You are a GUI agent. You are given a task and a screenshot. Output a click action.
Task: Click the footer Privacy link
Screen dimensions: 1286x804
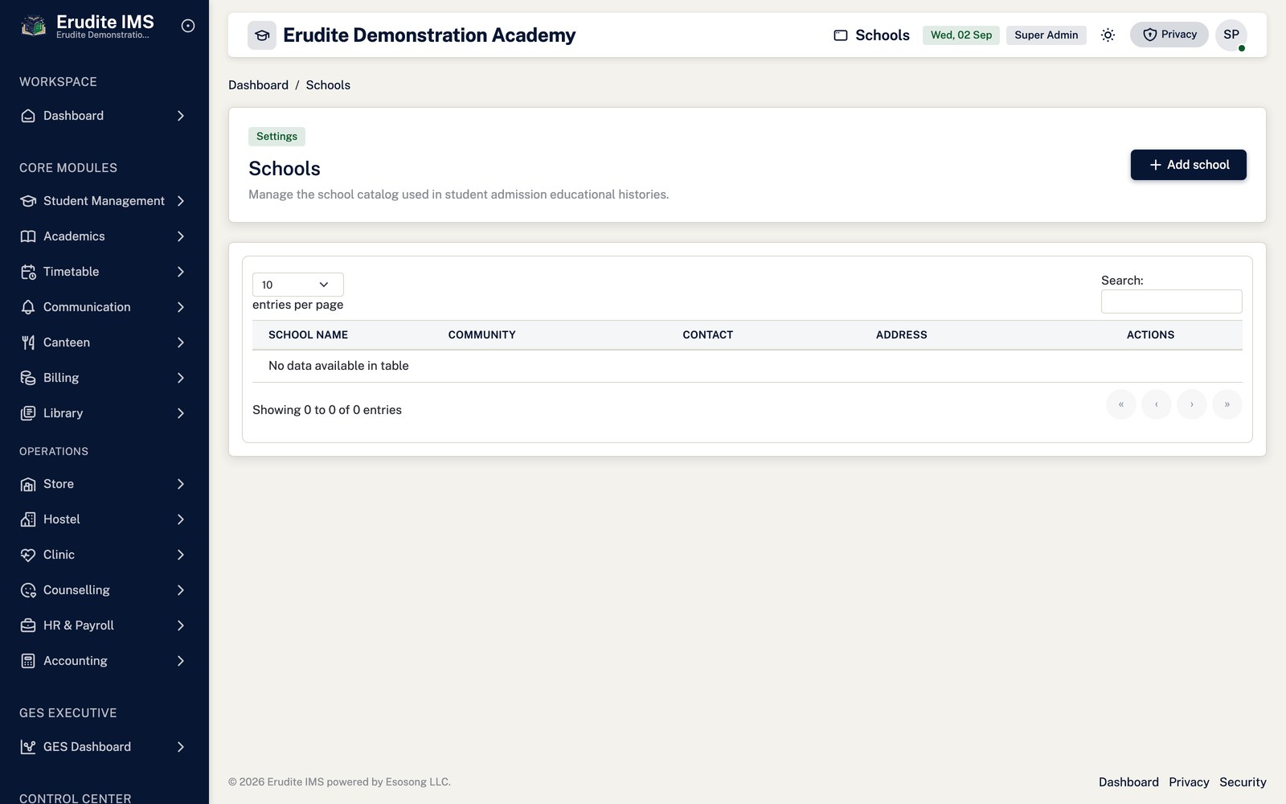click(1189, 782)
